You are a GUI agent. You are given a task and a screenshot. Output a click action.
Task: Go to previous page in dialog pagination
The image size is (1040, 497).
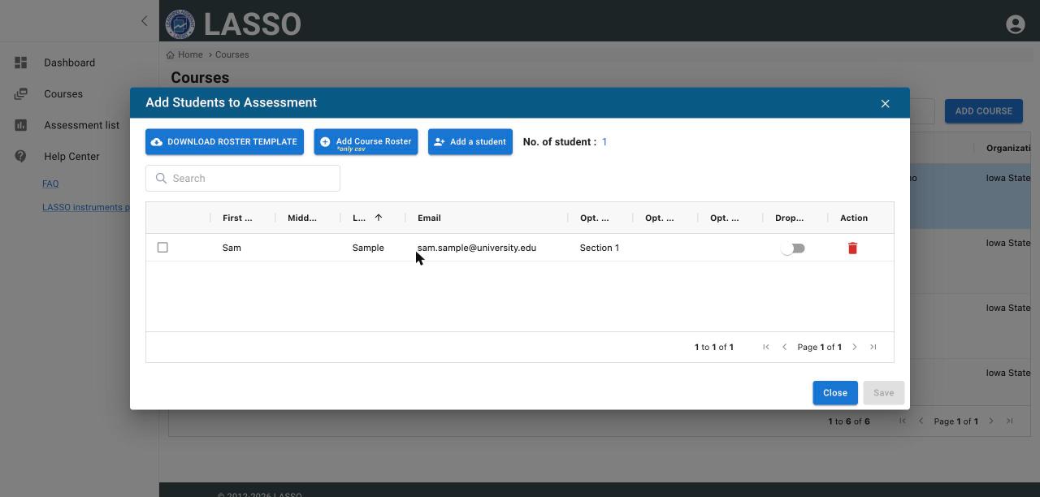pos(784,347)
